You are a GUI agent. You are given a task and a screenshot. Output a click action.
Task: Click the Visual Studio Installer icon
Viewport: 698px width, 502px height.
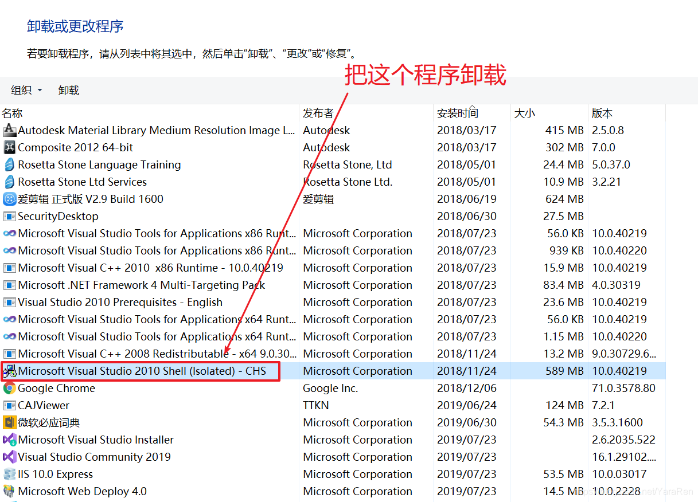coord(9,440)
